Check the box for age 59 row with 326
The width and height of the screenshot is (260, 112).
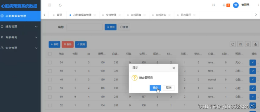[x=50, y=71]
